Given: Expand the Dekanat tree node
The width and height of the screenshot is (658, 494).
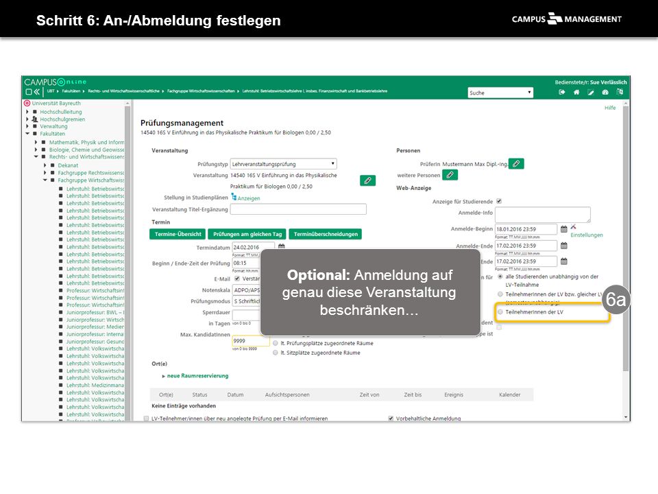Looking at the screenshot, I should [45, 165].
